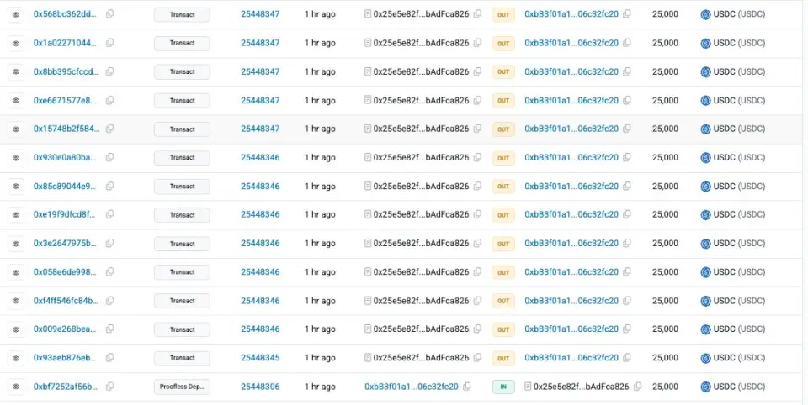The width and height of the screenshot is (808, 405).
Task: Open the 0x930e0a80ba transaction link
Action: click(65, 157)
